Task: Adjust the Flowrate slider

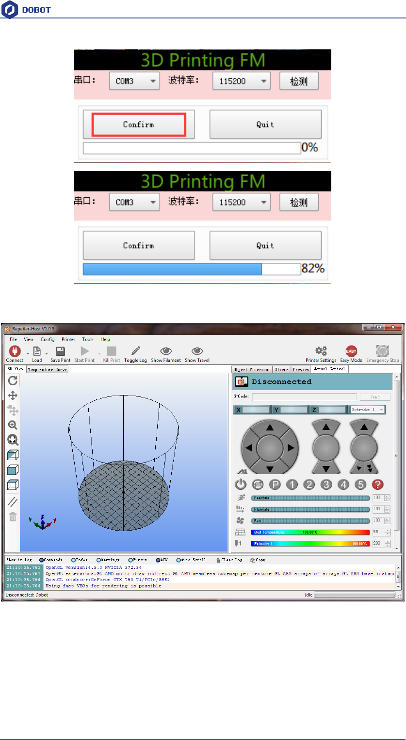Action: (310, 509)
